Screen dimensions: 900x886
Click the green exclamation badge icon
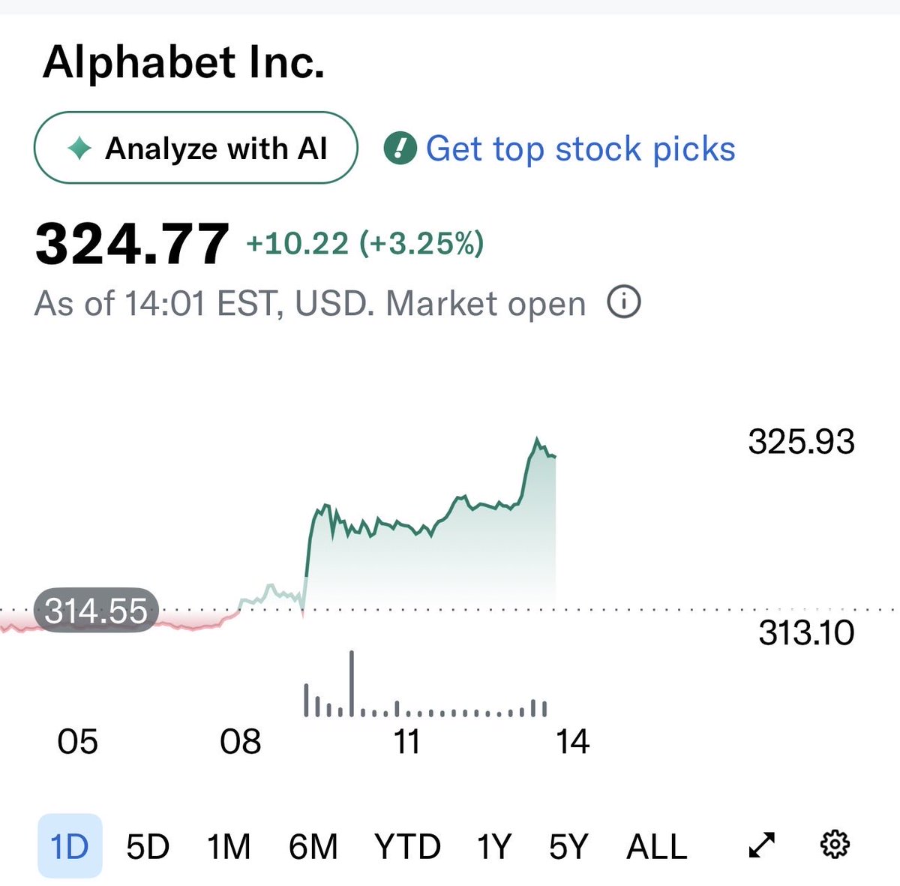400,149
